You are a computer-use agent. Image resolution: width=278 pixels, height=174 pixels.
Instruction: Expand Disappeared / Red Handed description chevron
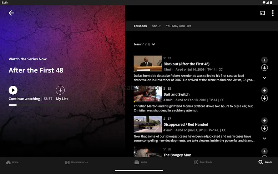pyautogui.click(x=264, y=138)
